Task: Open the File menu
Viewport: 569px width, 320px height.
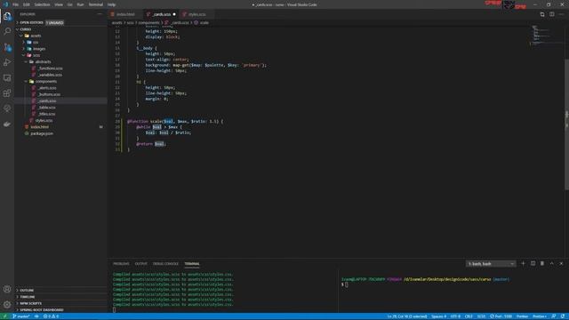Action: pyautogui.click(x=16, y=4)
